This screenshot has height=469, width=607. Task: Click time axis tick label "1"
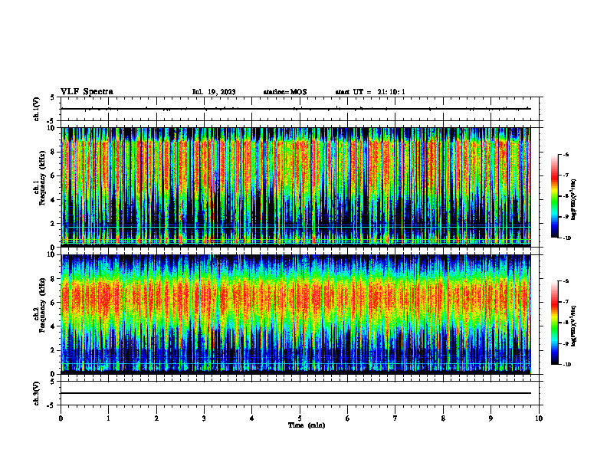[x=108, y=418]
